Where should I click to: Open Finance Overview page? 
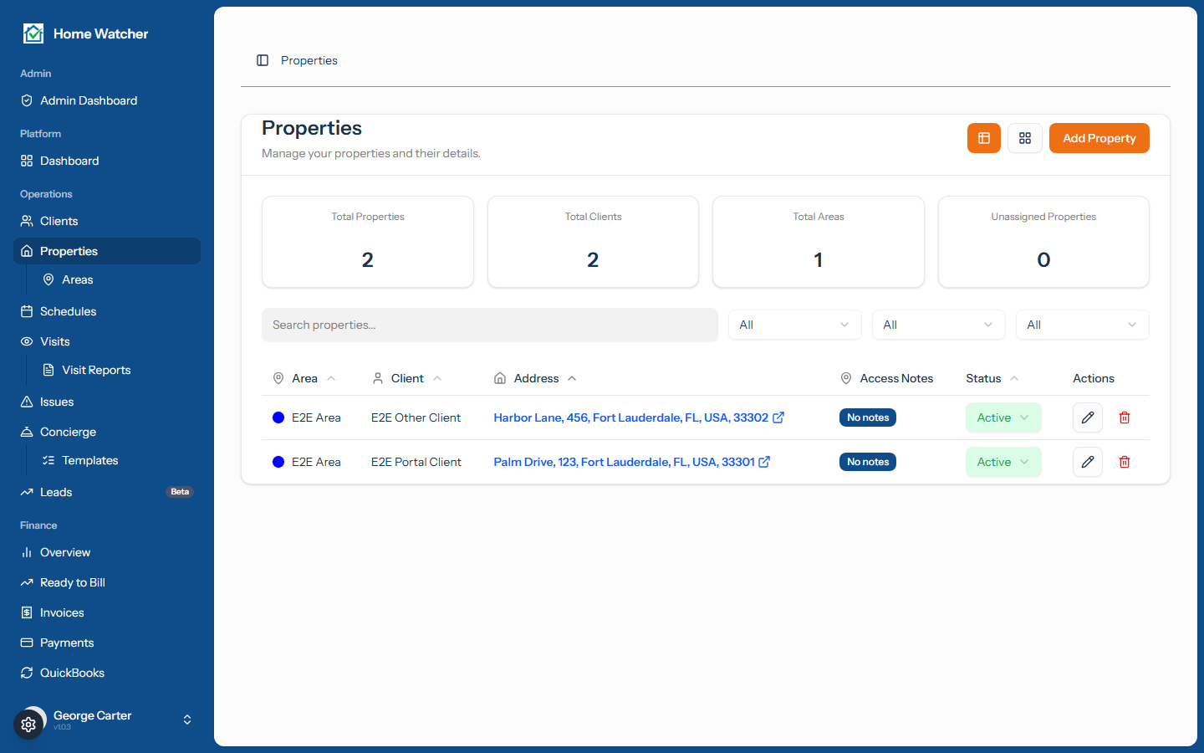pos(107,552)
